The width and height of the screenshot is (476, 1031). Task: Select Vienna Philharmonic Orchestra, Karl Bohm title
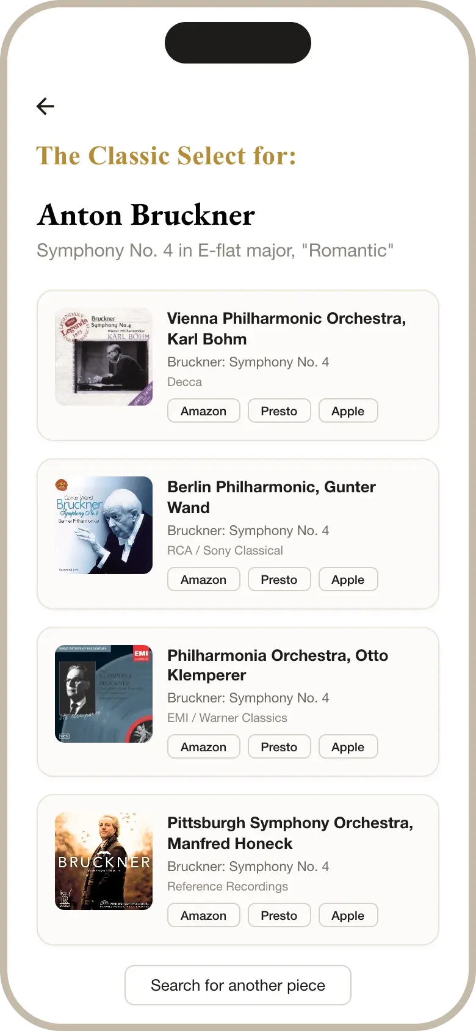[x=286, y=329]
